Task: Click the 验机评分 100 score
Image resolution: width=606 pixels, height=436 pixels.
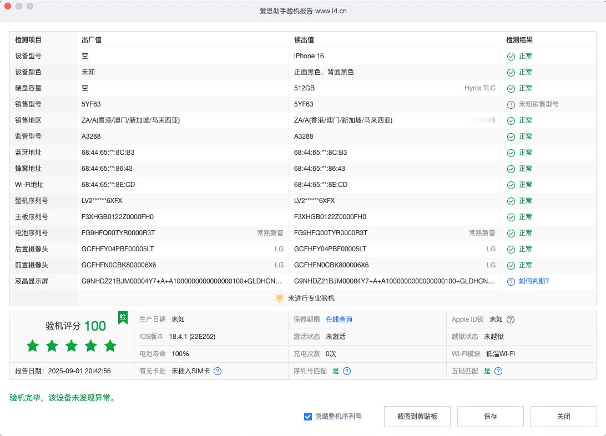Action: [75, 326]
